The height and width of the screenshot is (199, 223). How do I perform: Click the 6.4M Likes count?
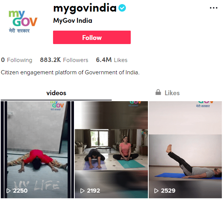pos(112,60)
